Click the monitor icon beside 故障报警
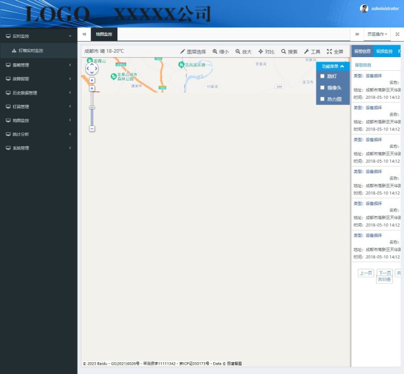 pyautogui.click(x=8, y=79)
